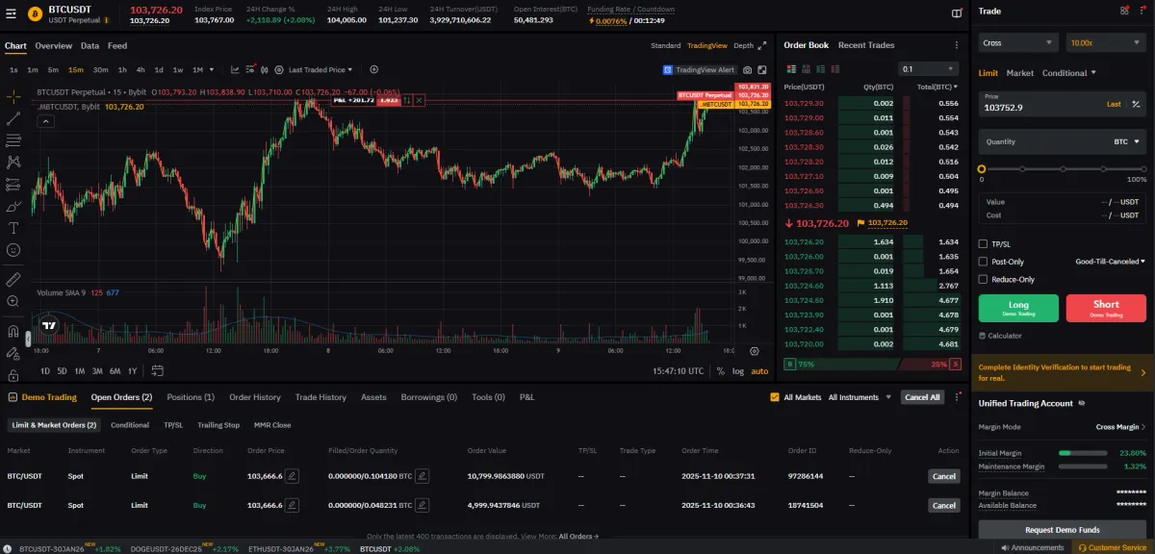Select the ruler measure tool
Viewport: 1155px width, 554px height.
point(13,279)
